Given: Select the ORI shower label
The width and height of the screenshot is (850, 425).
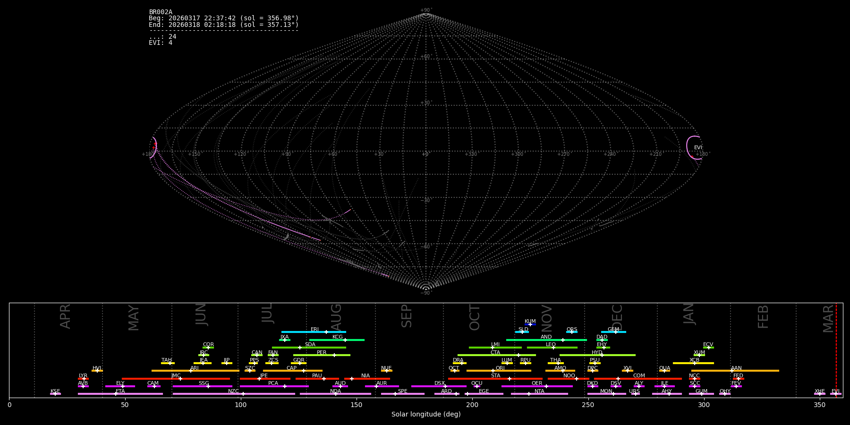Looking at the screenshot, I should [500, 368].
